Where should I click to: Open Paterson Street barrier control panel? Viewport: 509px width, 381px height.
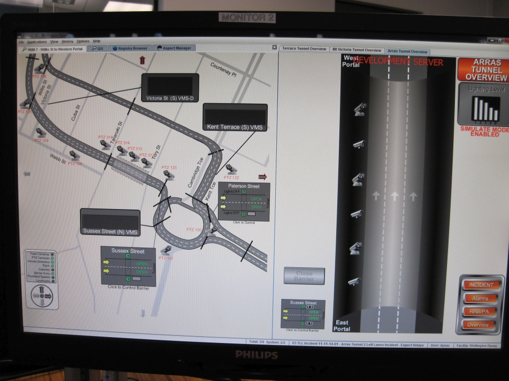(x=244, y=202)
